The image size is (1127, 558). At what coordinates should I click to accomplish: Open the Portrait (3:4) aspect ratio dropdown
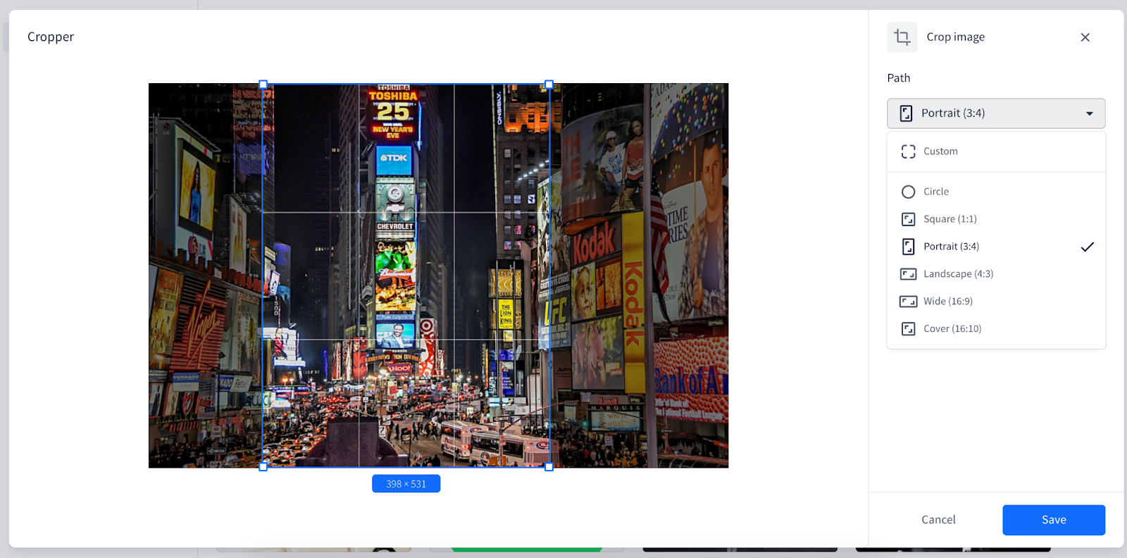996,113
